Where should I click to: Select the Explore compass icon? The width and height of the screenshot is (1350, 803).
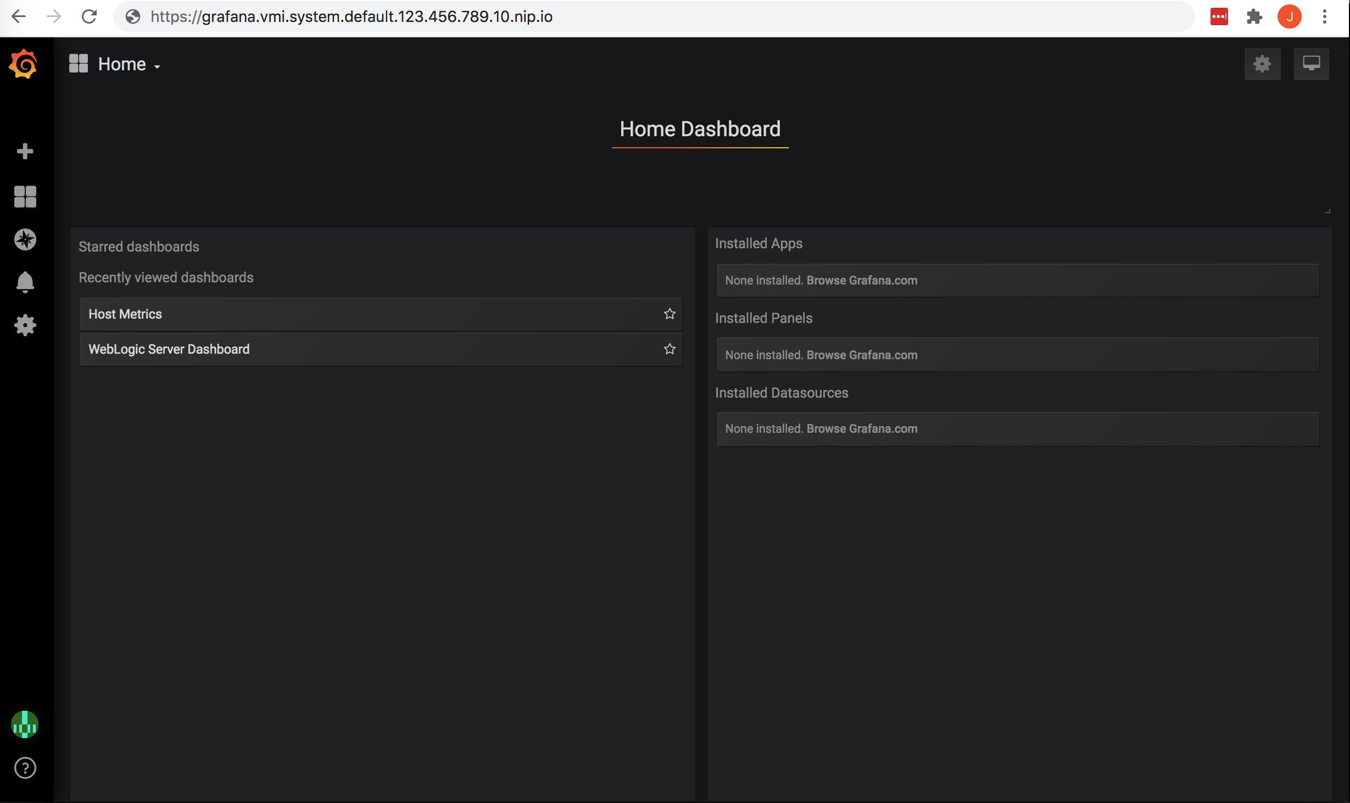(25, 239)
